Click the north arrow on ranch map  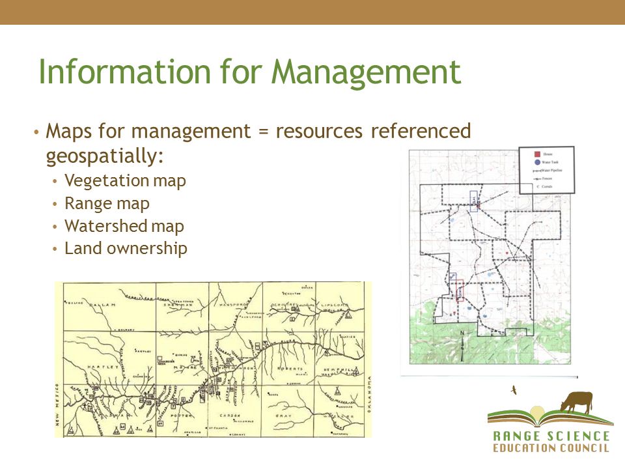[x=462, y=346]
